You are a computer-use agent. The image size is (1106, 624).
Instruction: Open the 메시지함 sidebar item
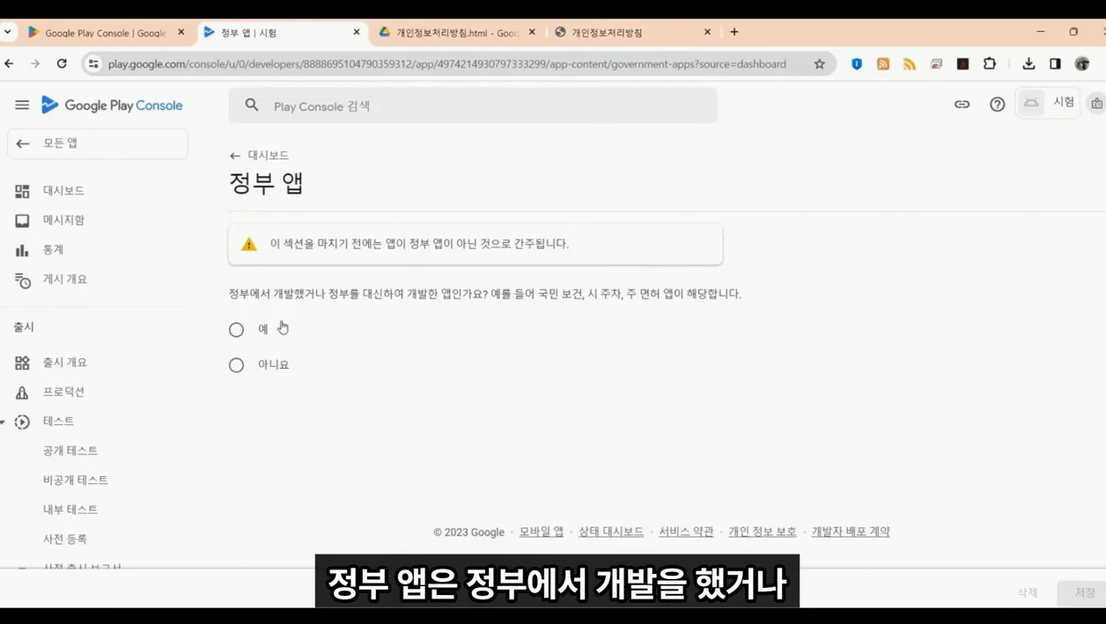coord(63,220)
